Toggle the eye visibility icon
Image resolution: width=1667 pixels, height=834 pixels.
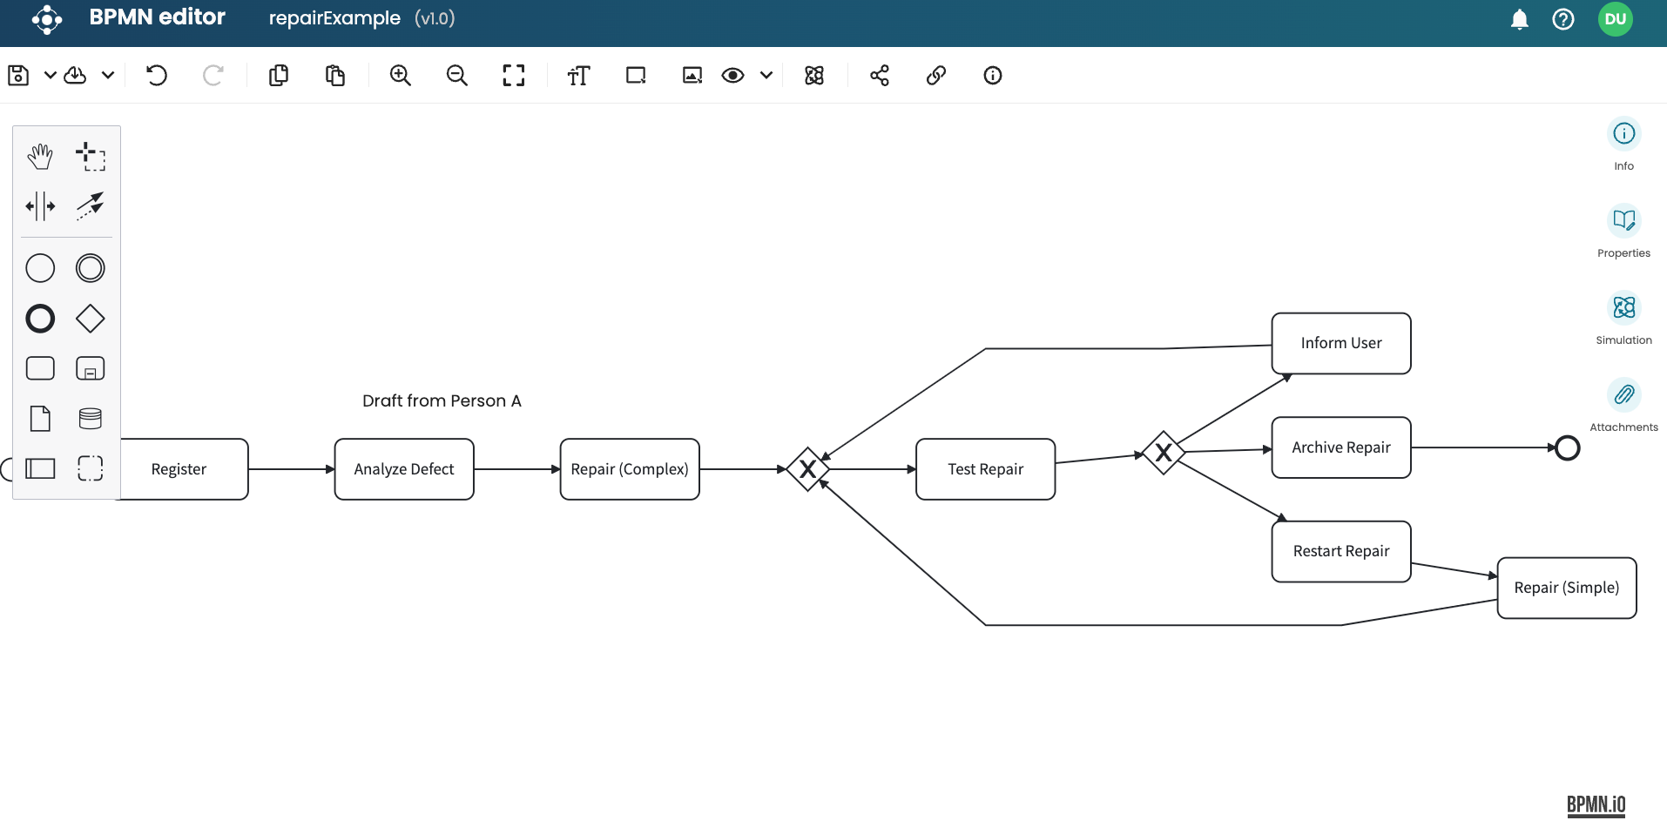click(x=733, y=76)
